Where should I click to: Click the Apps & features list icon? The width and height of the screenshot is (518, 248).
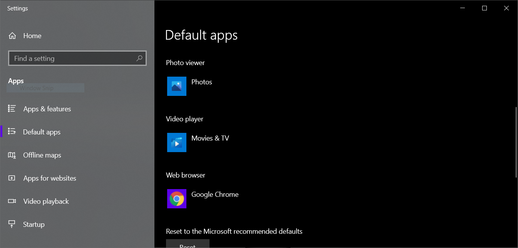pos(12,109)
